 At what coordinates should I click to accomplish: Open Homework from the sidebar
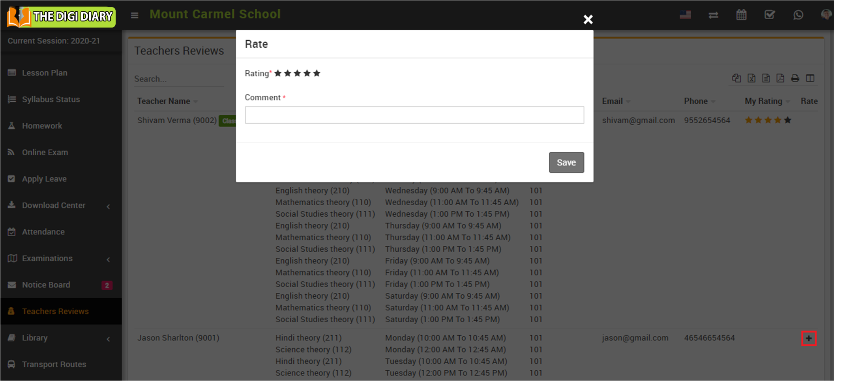click(42, 126)
